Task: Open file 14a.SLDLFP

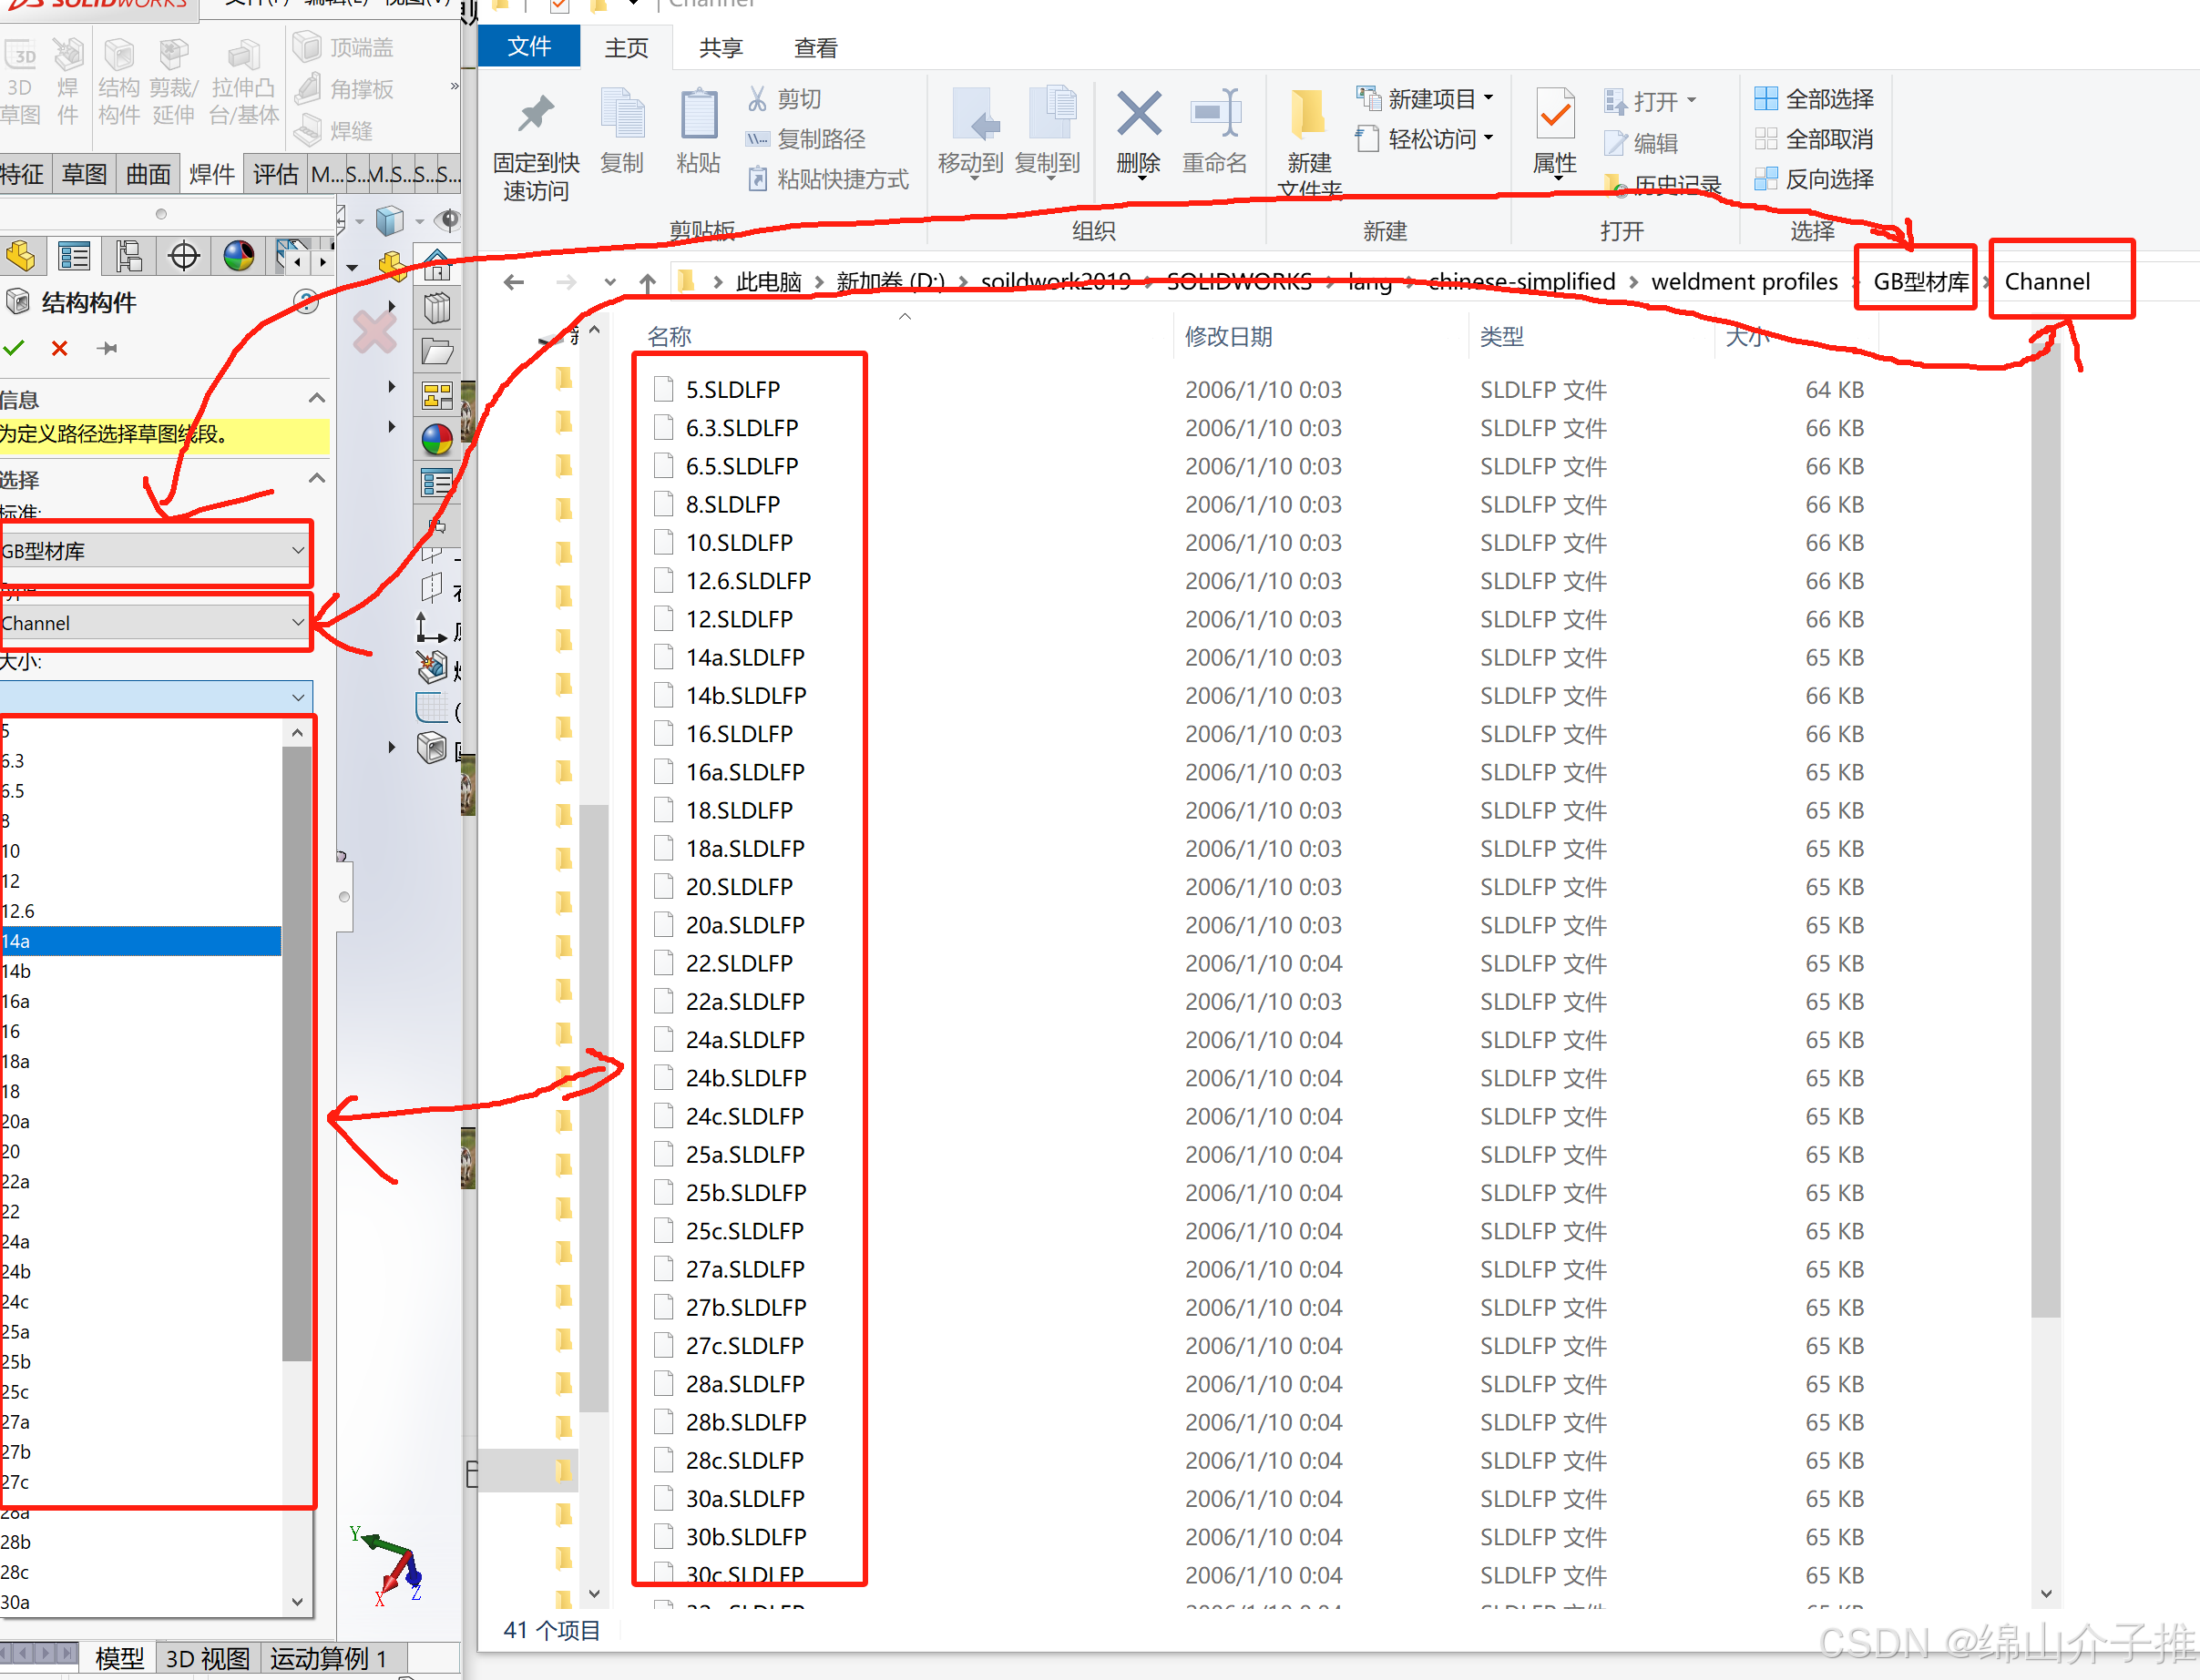Action: (x=744, y=657)
